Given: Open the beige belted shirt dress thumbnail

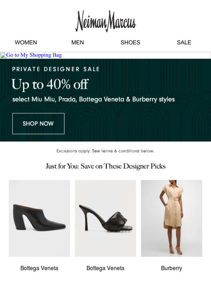Looking at the screenshot, I should coord(171,218).
